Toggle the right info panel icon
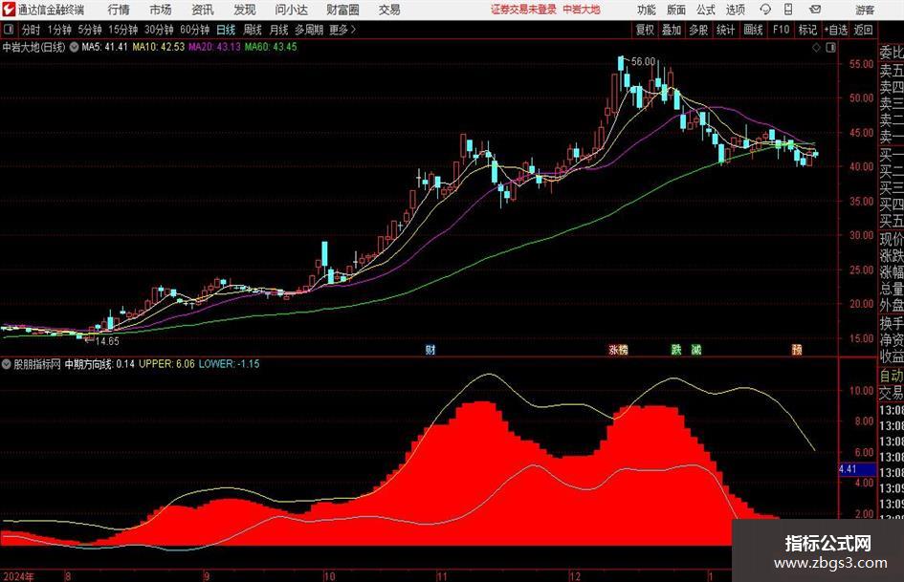The image size is (904, 582). pyautogui.click(x=830, y=48)
